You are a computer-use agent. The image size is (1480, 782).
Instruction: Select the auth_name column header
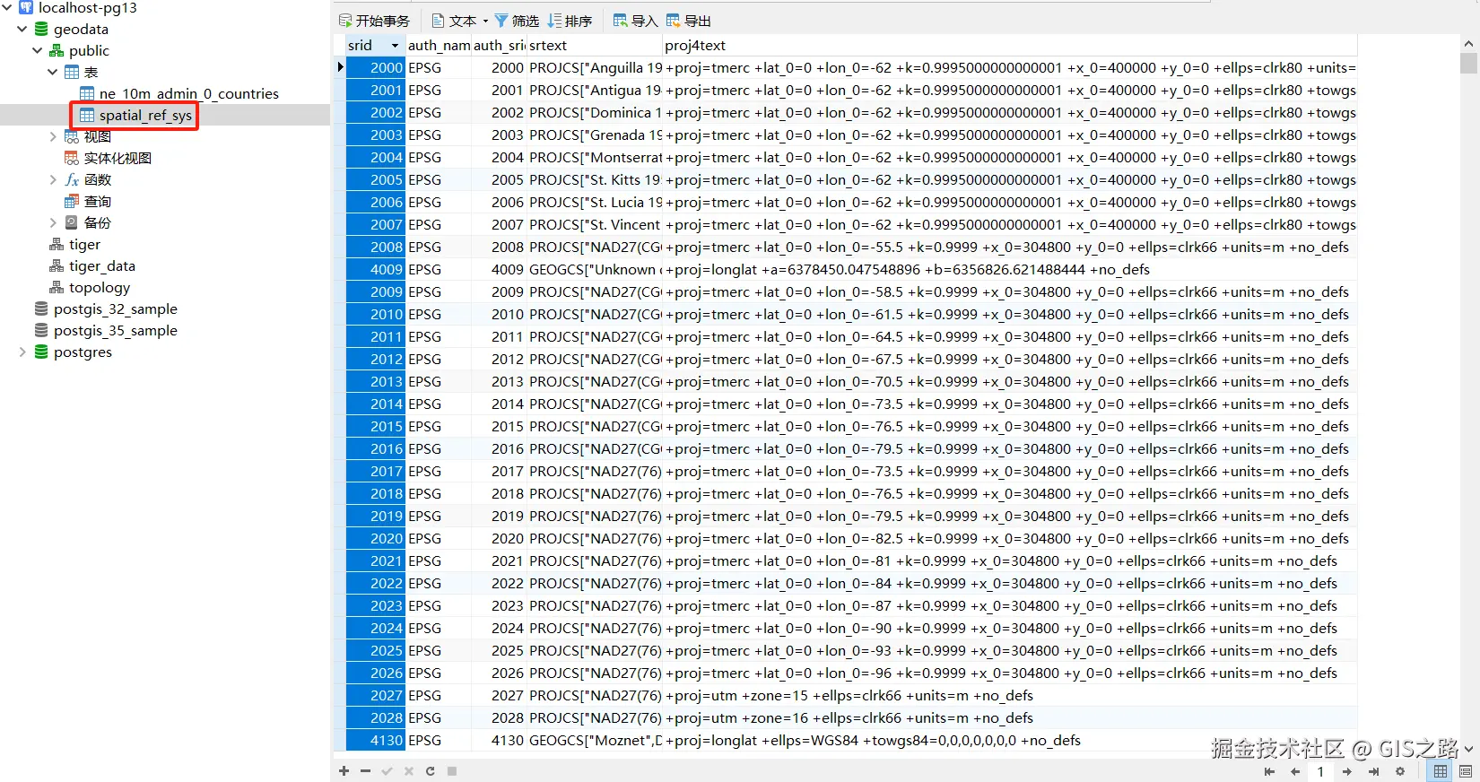(439, 46)
